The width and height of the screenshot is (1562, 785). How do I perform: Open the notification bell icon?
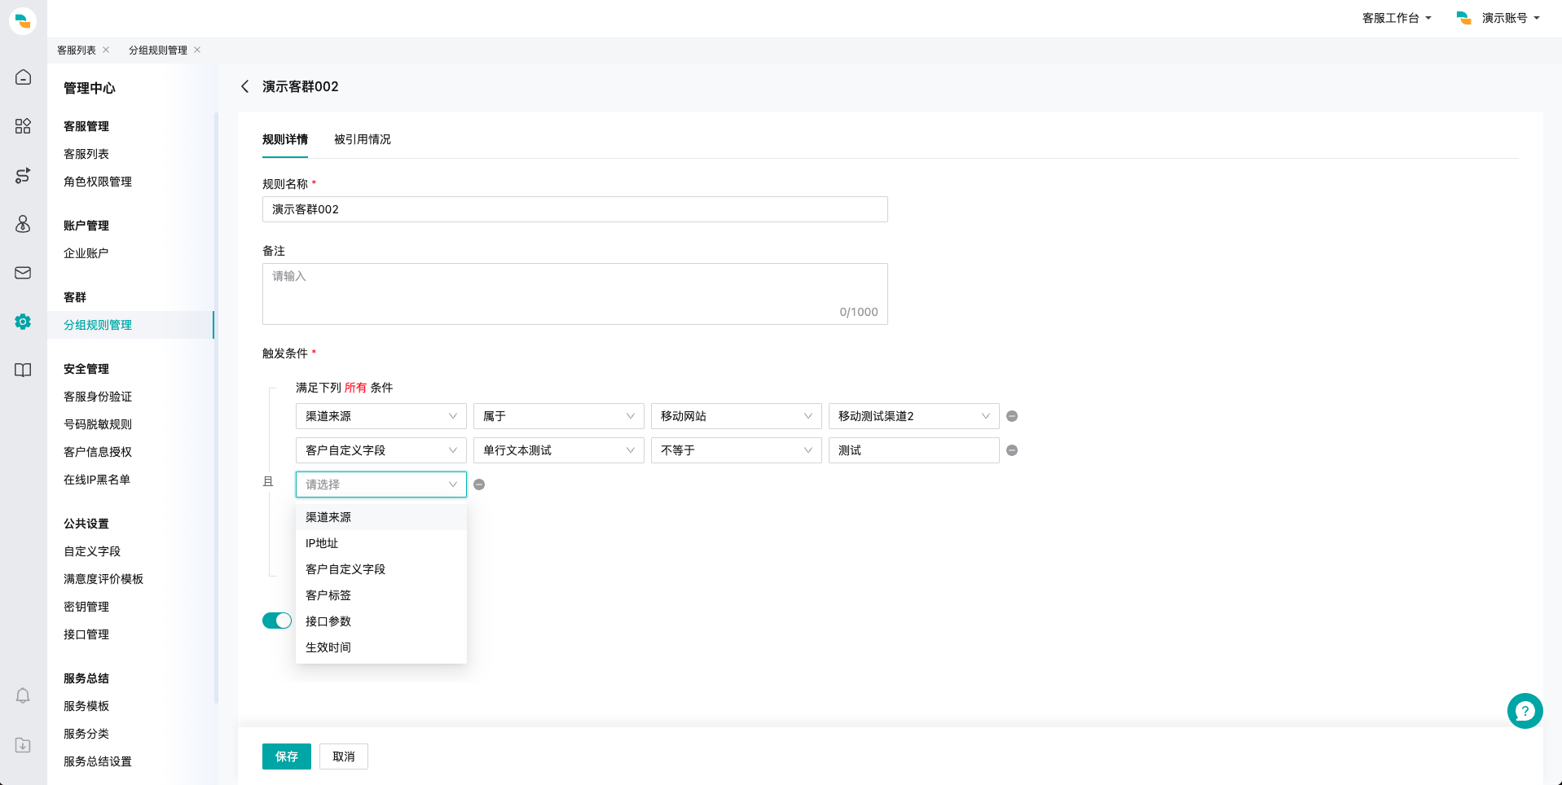(23, 695)
